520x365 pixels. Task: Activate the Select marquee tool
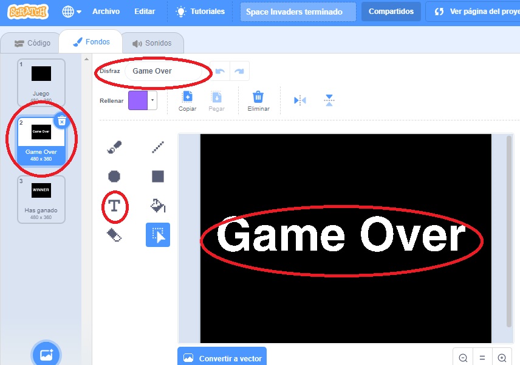click(x=158, y=235)
